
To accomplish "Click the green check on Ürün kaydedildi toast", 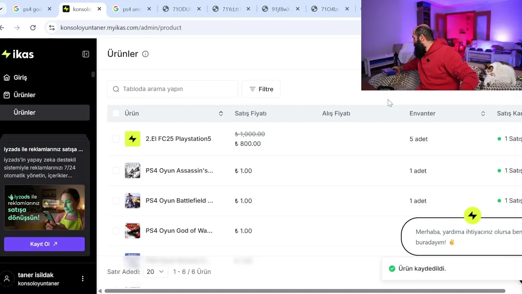I will click(x=392, y=269).
